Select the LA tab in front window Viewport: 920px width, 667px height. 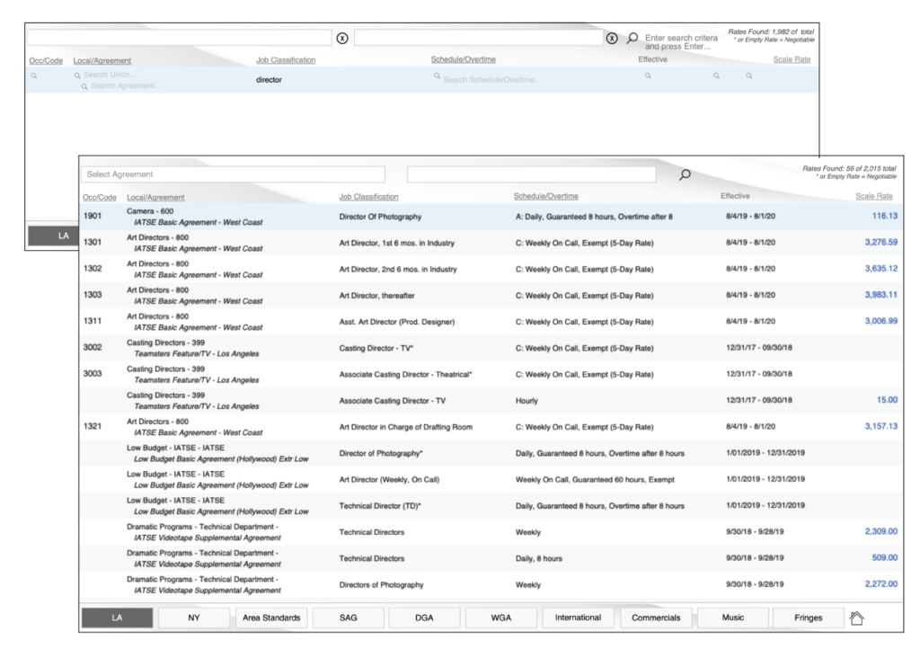(x=118, y=618)
